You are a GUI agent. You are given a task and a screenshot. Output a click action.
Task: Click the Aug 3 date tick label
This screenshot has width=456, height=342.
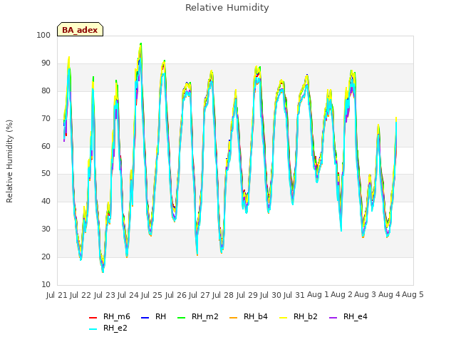[x=366, y=295]
